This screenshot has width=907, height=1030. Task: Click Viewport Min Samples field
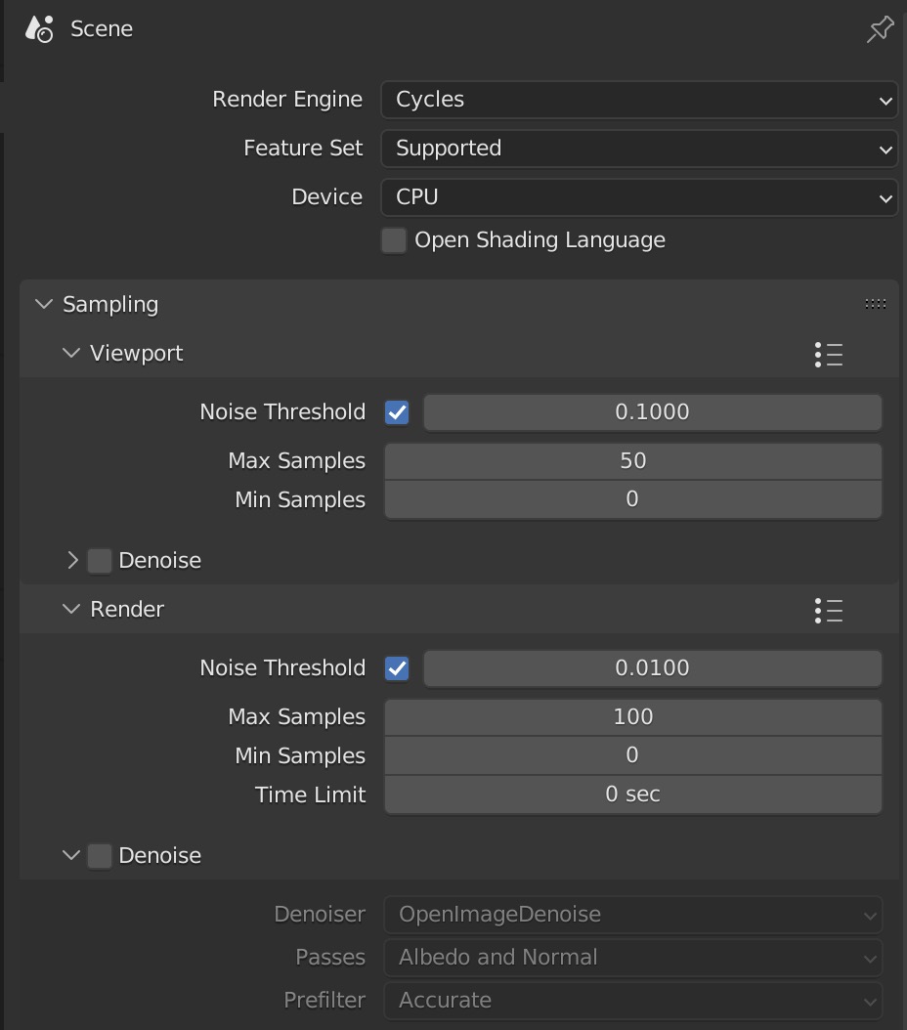633,500
